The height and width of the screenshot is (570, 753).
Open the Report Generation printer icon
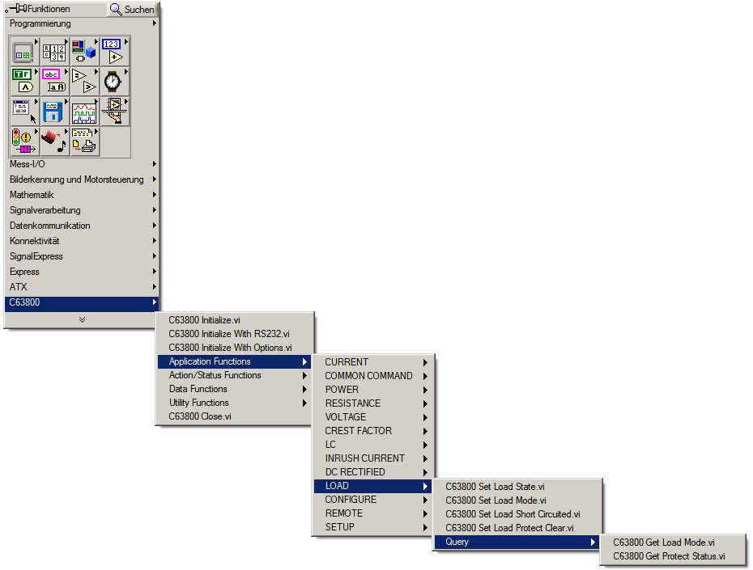[x=84, y=141]
